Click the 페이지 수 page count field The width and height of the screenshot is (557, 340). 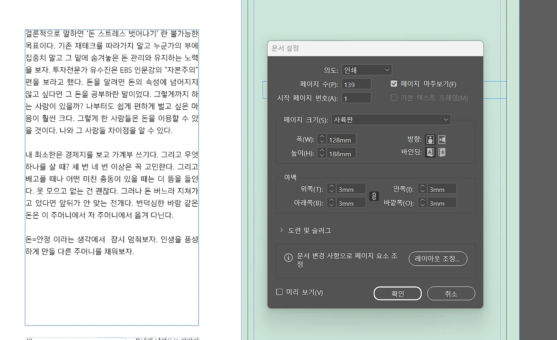[356, 84]
